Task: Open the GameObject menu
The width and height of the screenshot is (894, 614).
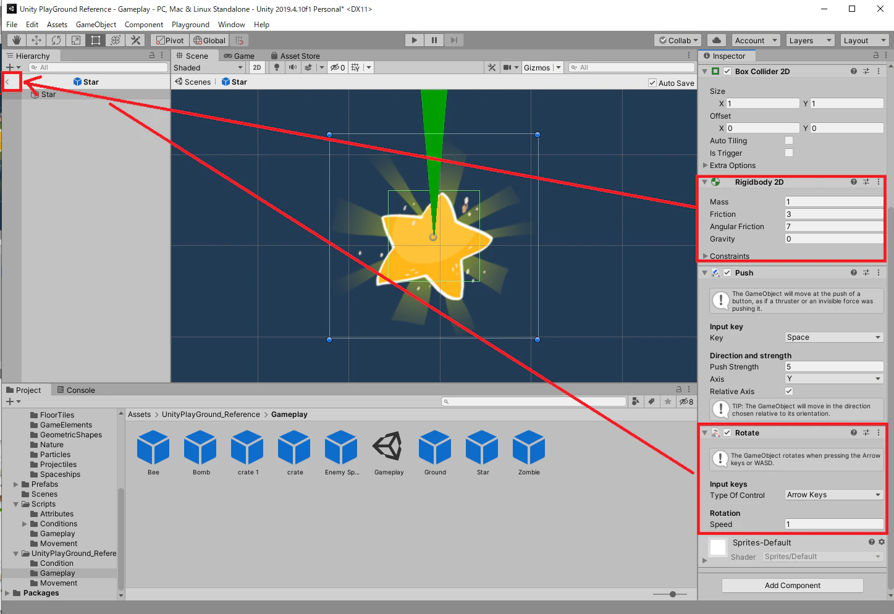Action: click(96, 25)
